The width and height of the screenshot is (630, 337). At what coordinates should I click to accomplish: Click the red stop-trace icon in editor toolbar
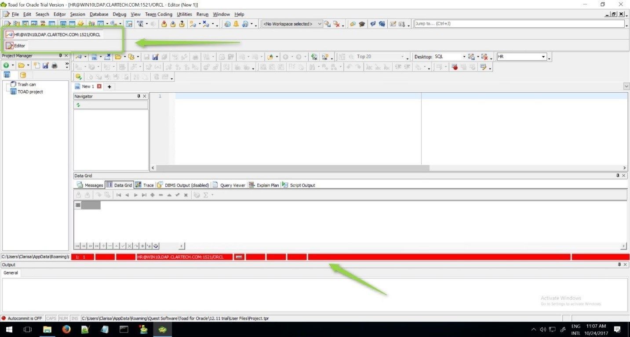[x=455, y=67]
